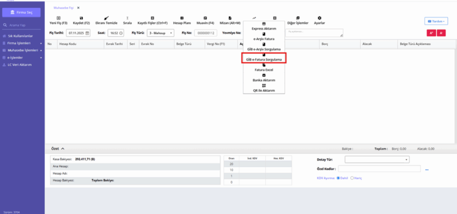Open Muavin (F4) report icon
Image resolution: width=457 pixels, height=214 pixels.
coord(205,18)
